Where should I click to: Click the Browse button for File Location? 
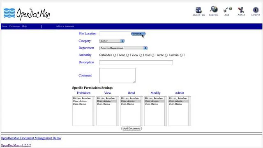tap(138, 34)
